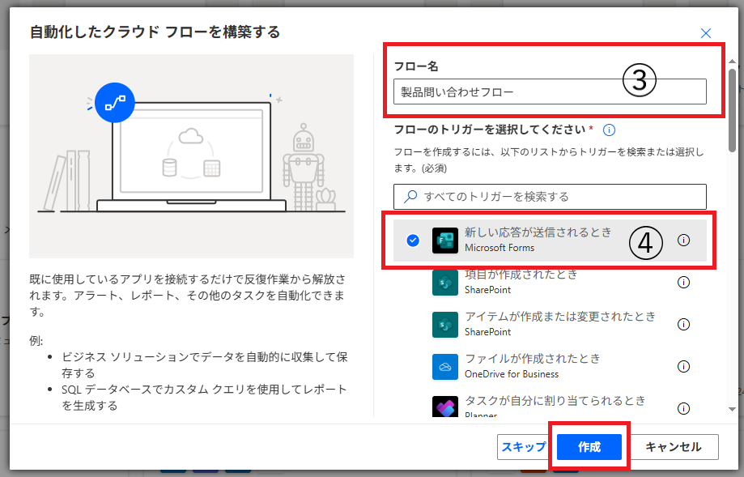Show info for アイテムが作成または変更されたとき

pyautogui.click(x=683, y=325)
